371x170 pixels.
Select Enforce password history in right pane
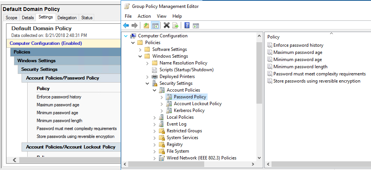coord(298,45)
